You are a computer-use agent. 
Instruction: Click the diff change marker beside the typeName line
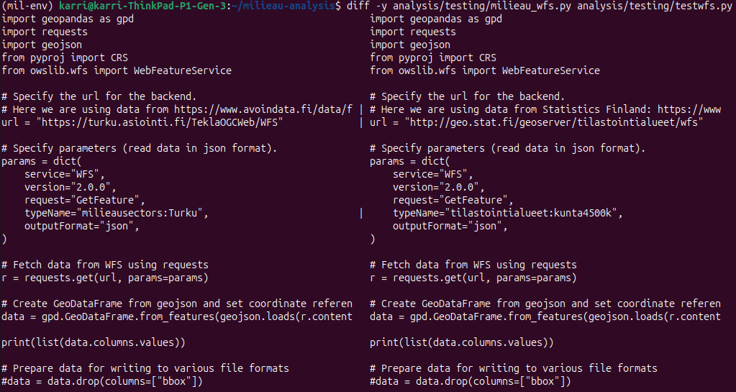[360, 213]
